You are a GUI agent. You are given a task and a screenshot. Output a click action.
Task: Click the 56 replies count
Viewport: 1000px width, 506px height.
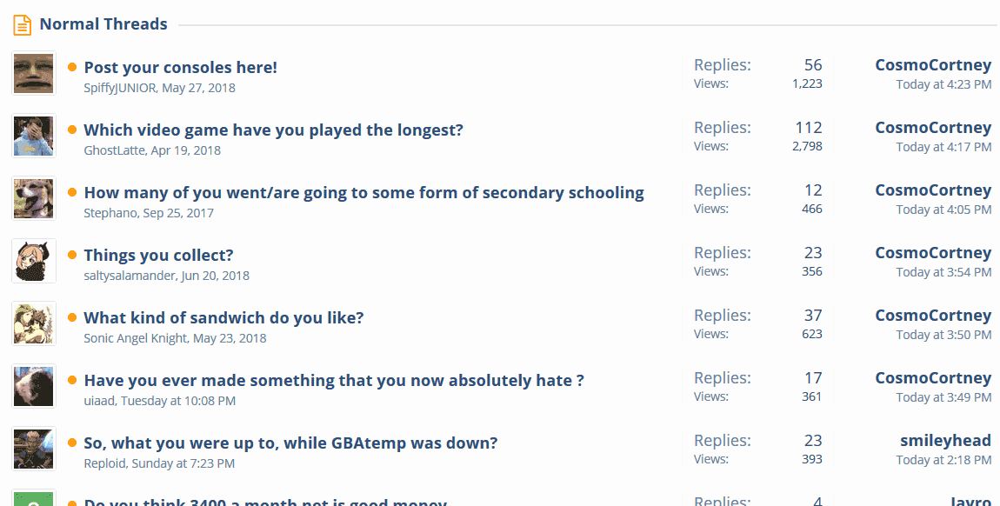pos(813,65)
